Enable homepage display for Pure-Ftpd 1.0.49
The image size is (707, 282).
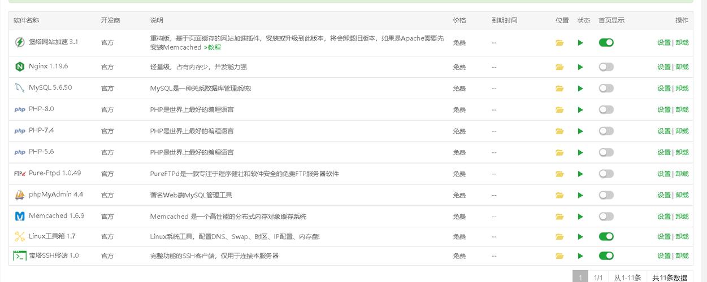(606, 174)
